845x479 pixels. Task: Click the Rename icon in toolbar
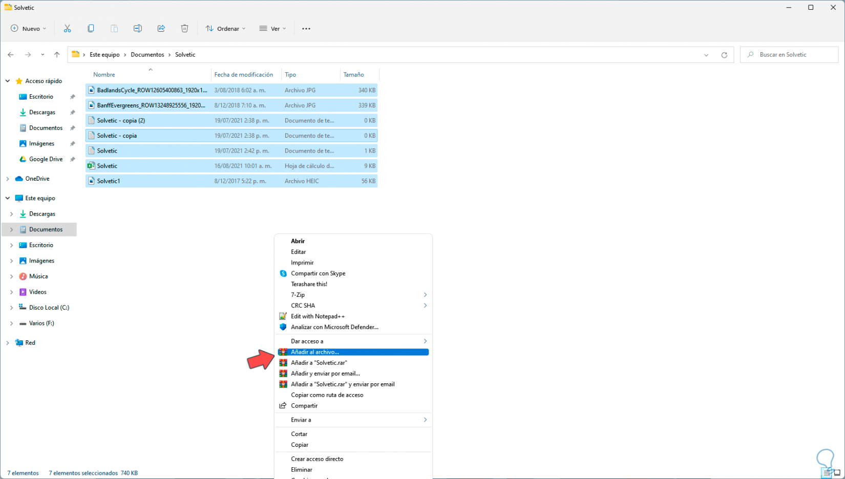click(x=138, y=29)
